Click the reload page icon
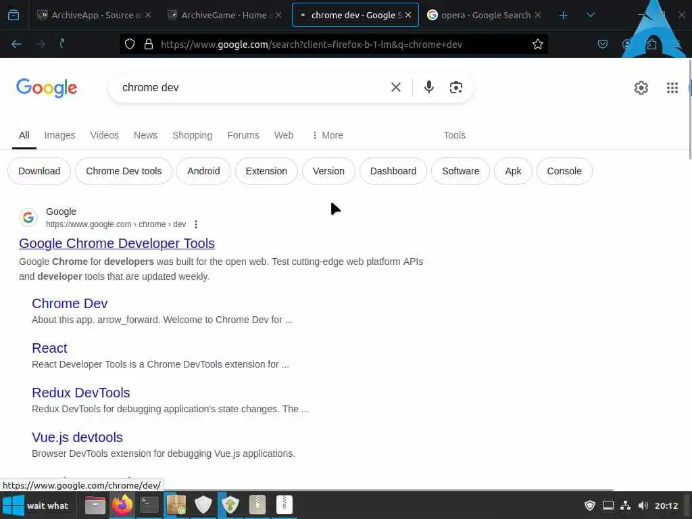The image size is (692, 519). coord(62,44)
